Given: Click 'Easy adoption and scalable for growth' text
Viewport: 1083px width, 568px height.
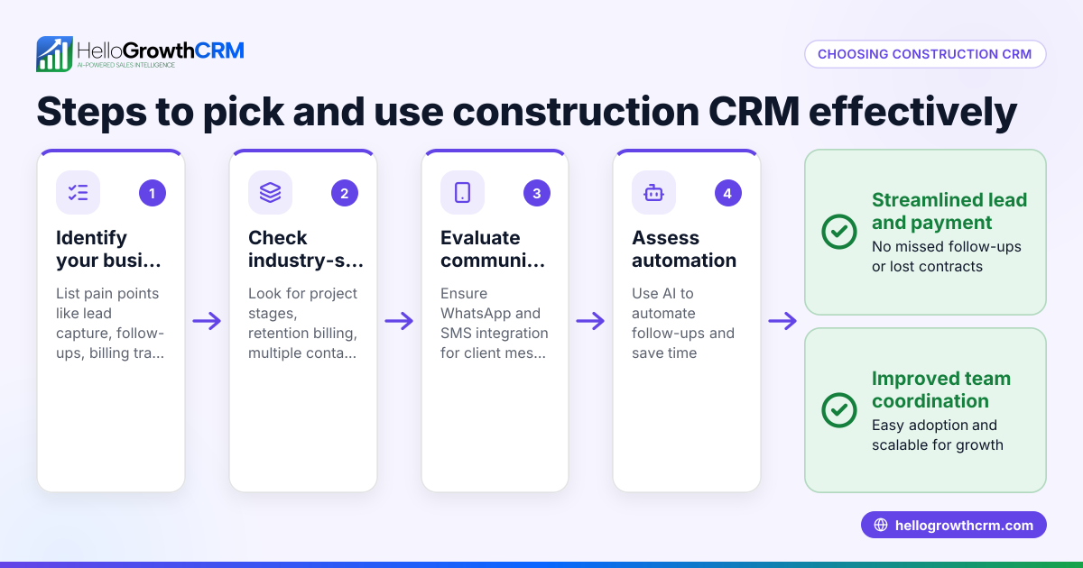Looking at the screenshot, I should (938, 435).
